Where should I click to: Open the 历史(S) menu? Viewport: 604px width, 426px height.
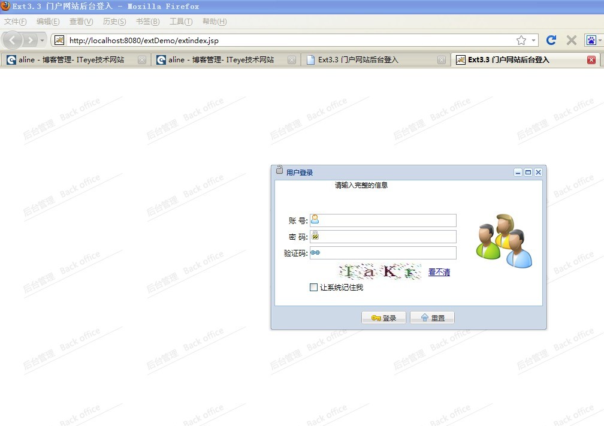114,22
